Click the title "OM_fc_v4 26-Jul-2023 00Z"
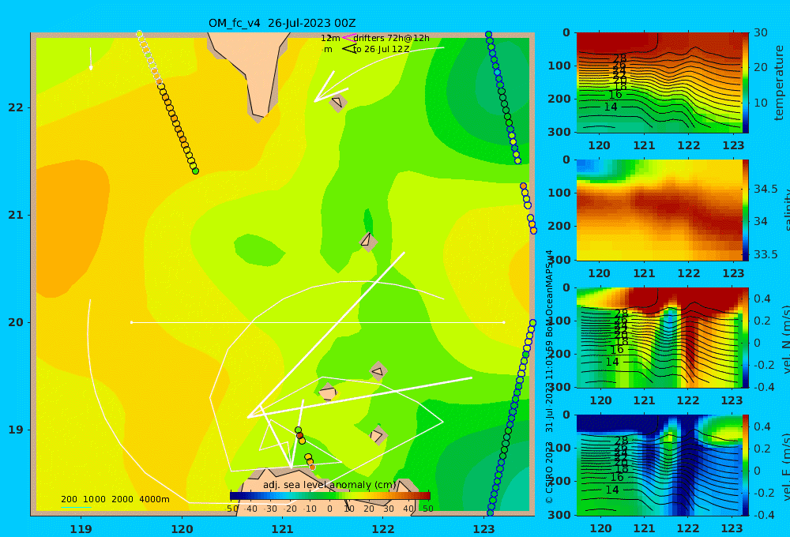Image resolution: width=790 pixels, height=537 pixels. [282, 23]
